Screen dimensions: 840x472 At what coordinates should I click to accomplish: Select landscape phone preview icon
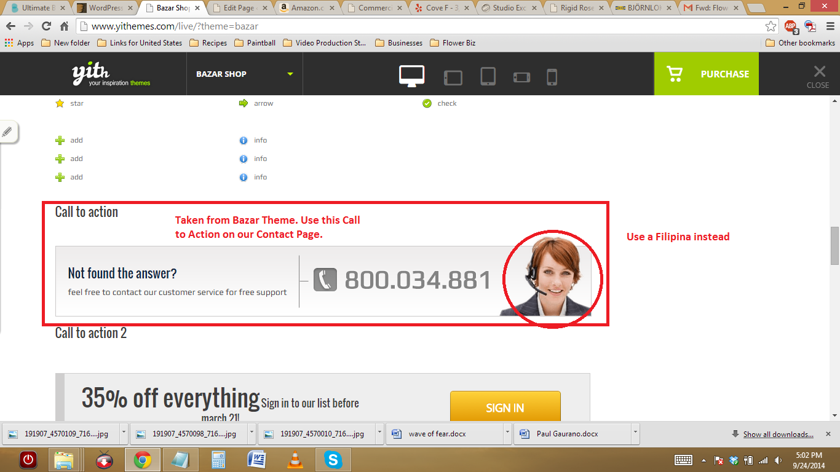[521, 77]
